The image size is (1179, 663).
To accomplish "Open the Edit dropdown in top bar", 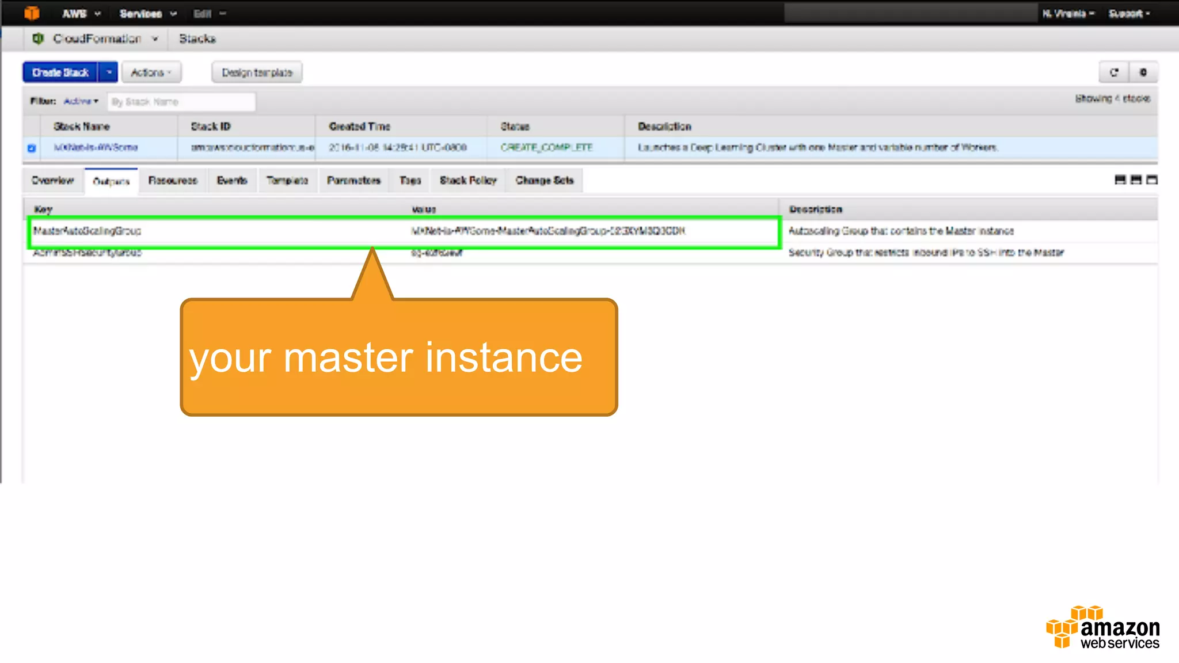I will pos(210,13).
